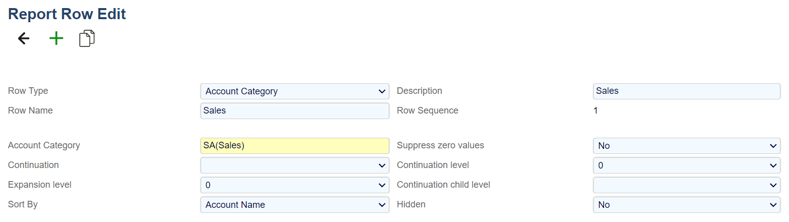
Task: Click the green plus add icon
Action: coord(56,39)
